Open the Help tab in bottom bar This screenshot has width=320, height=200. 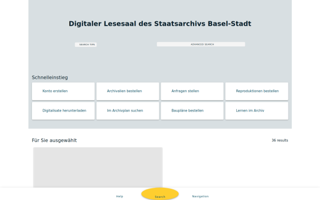119,196
